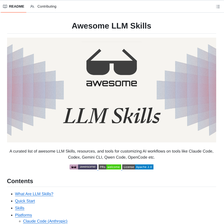
Task: Click the License Apache 2.0 badge
Action: [x=138, y=167]
